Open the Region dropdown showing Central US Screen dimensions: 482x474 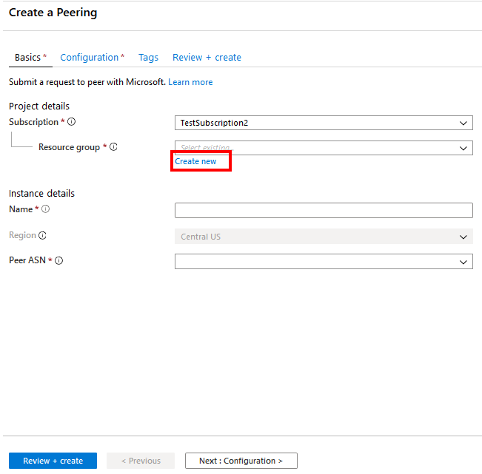tap(324, 237)
